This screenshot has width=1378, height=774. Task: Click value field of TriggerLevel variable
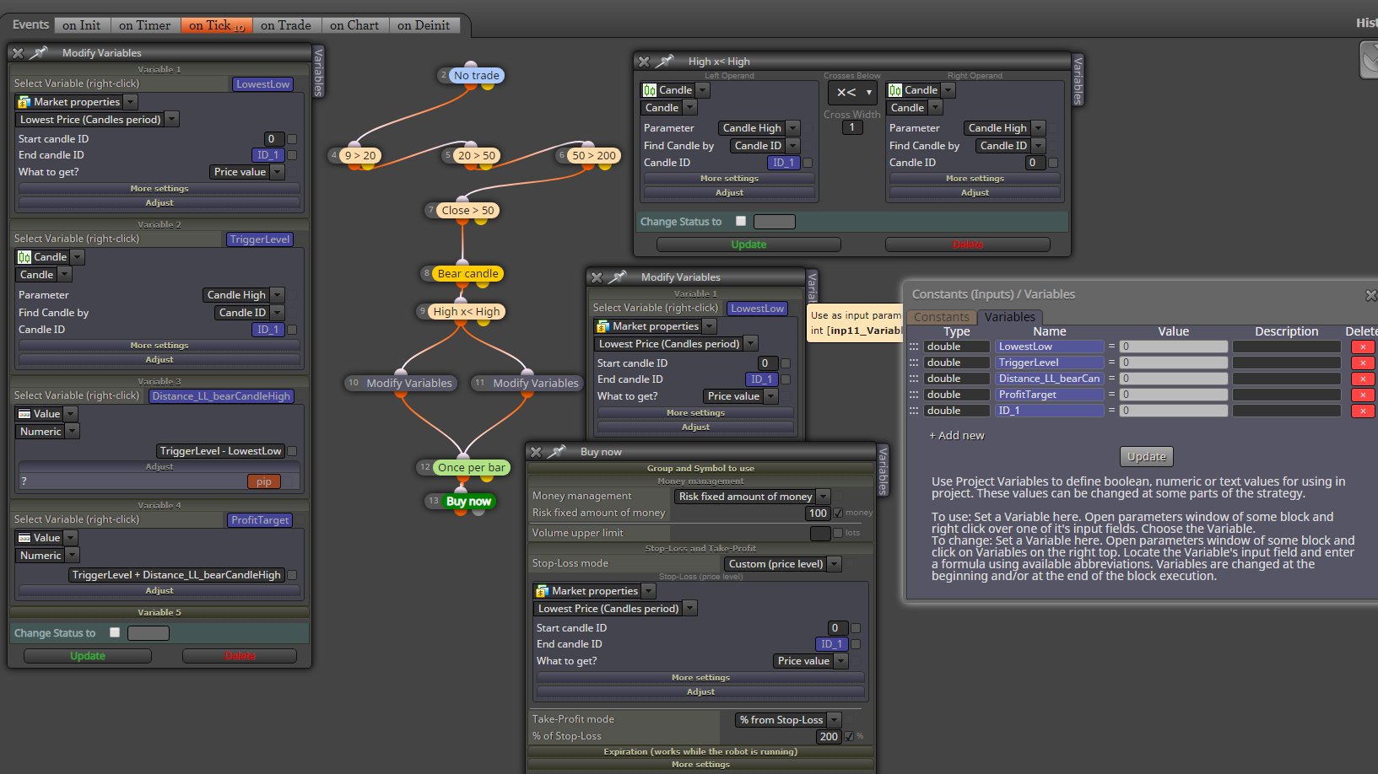tap(1174, 363)
